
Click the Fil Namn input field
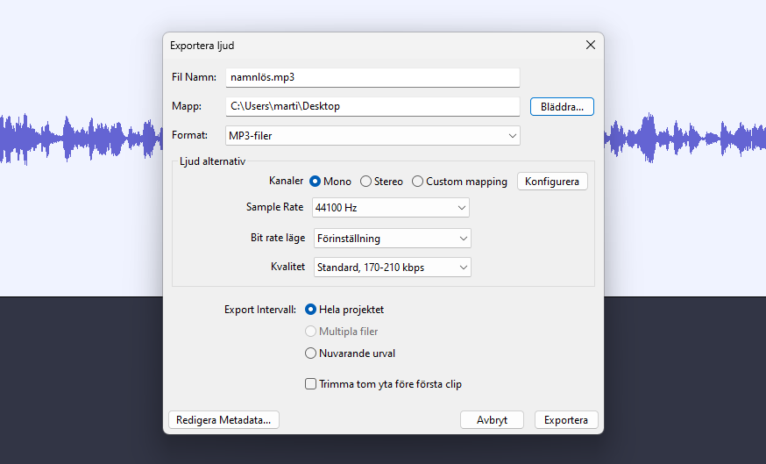(372, 77)
